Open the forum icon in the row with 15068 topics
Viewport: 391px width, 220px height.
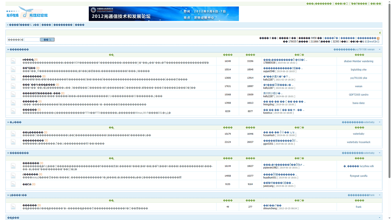pyautogui.click(x=13, y=95)
